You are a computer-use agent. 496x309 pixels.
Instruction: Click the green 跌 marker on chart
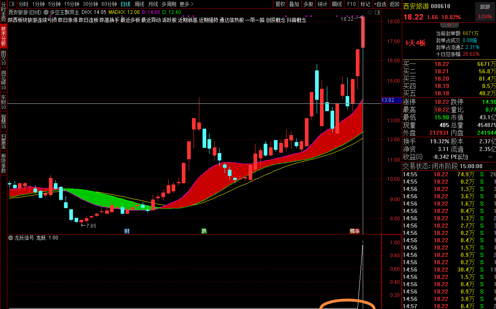tap(204, 231)
